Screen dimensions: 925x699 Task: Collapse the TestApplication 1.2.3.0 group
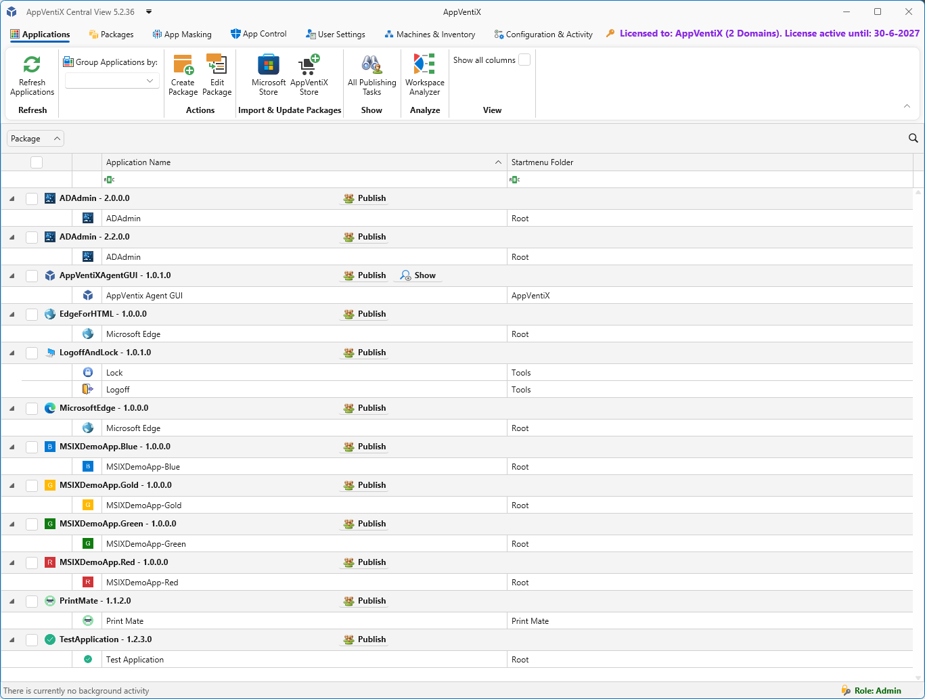coord(12,640)
